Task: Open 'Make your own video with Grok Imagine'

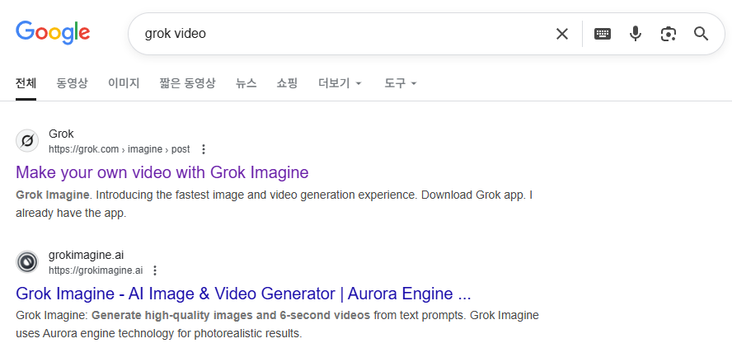Action: 162,172
